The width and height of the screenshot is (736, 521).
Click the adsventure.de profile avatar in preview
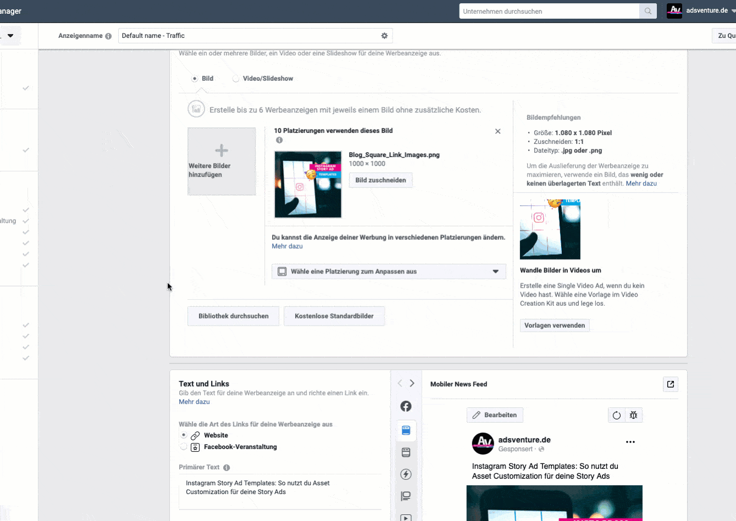(x=483, y=444)
